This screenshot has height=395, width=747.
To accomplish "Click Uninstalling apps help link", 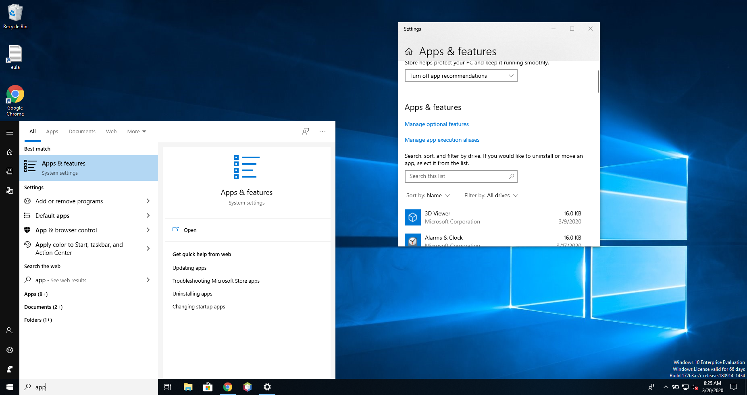I will coord(192,294).
